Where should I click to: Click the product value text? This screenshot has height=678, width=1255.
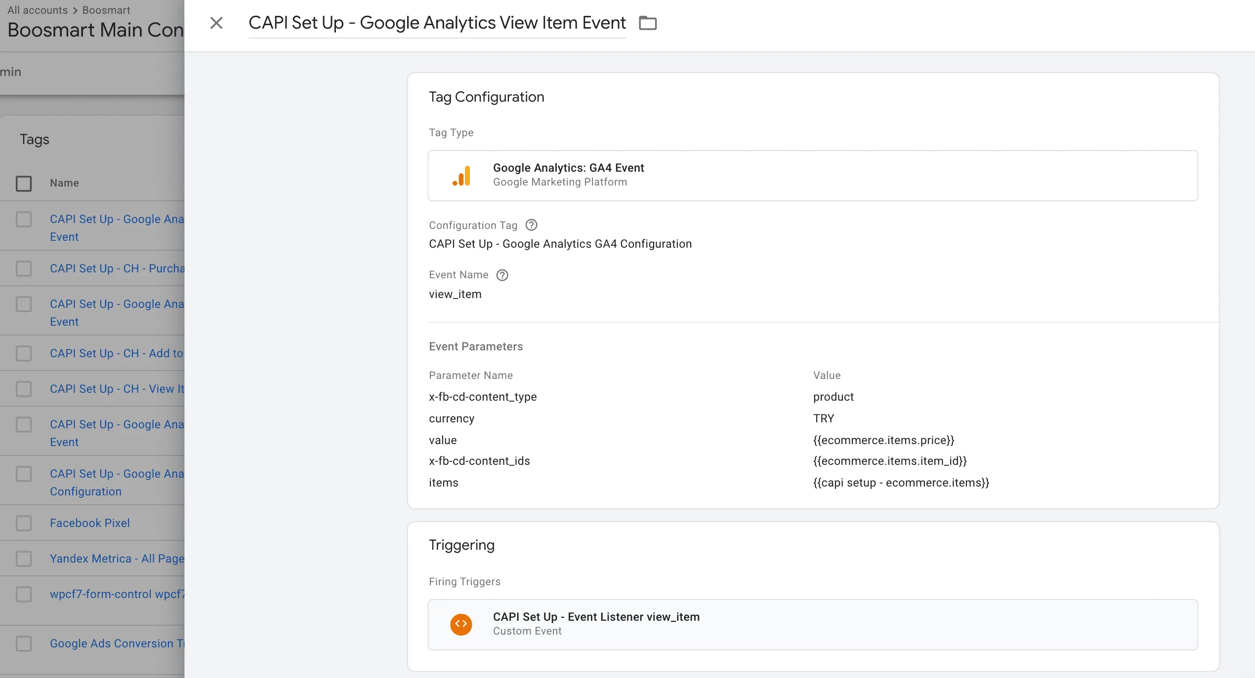pyautogui.click(x=834, y=397)
